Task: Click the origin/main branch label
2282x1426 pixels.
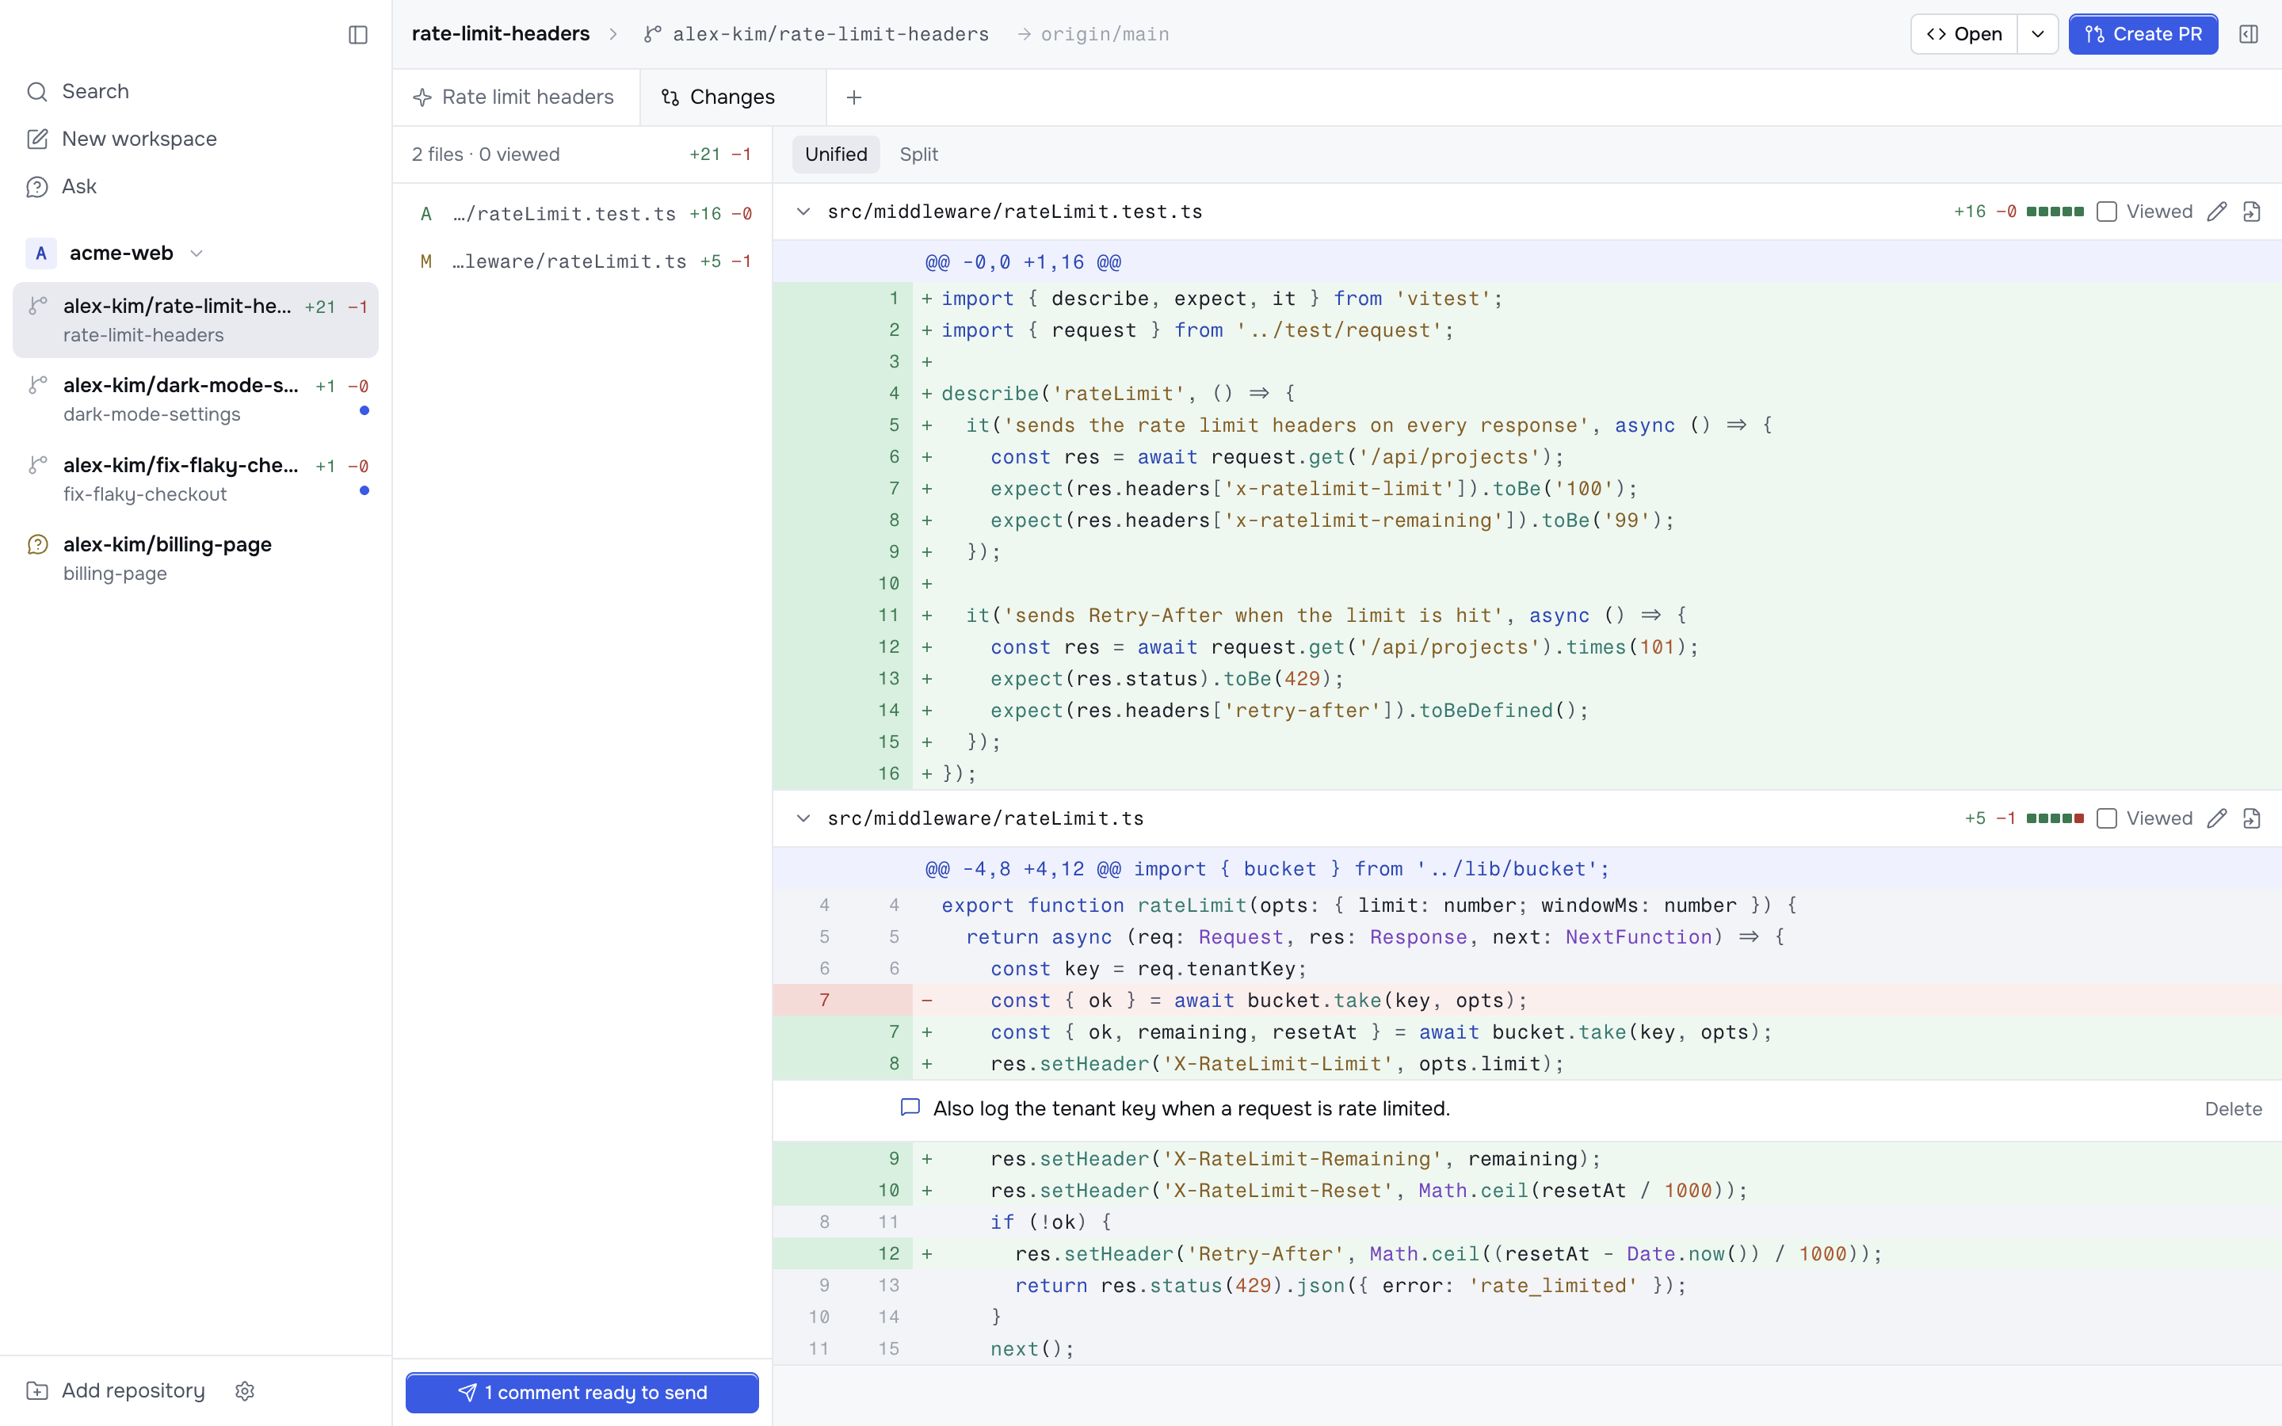Action: tap(1105, 34)
